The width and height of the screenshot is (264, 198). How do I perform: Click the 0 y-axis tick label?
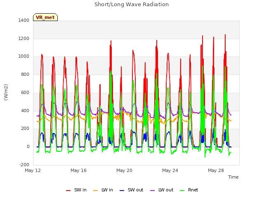[28, 147]
